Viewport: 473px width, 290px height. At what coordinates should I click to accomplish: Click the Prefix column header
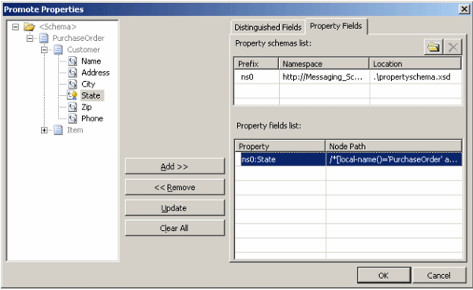point(256,64)
